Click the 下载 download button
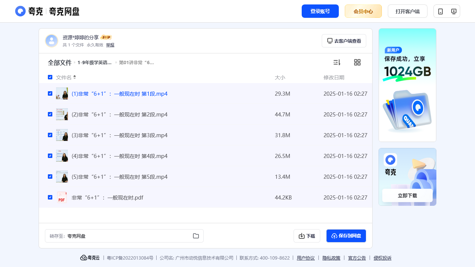The height and width of the screenshot is (267, 475). [x=307, y=236]
